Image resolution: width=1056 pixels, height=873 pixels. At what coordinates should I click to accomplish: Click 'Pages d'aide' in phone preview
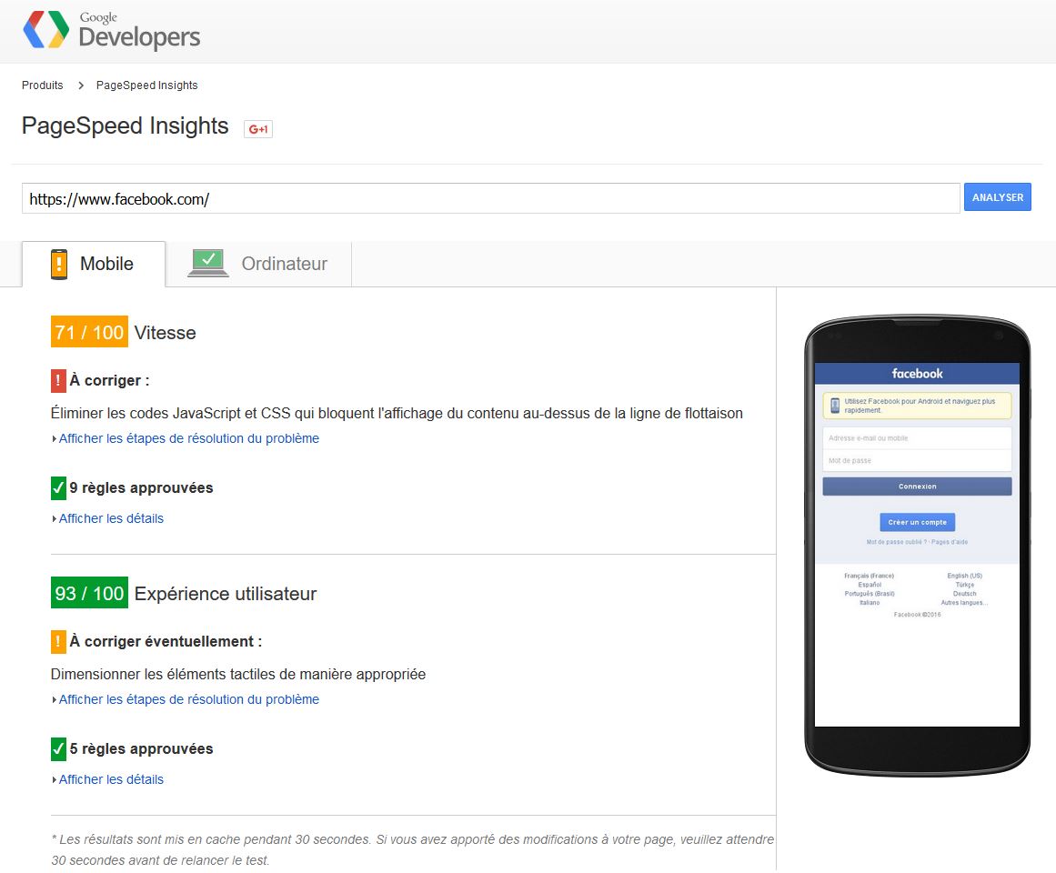coord(950,542)
